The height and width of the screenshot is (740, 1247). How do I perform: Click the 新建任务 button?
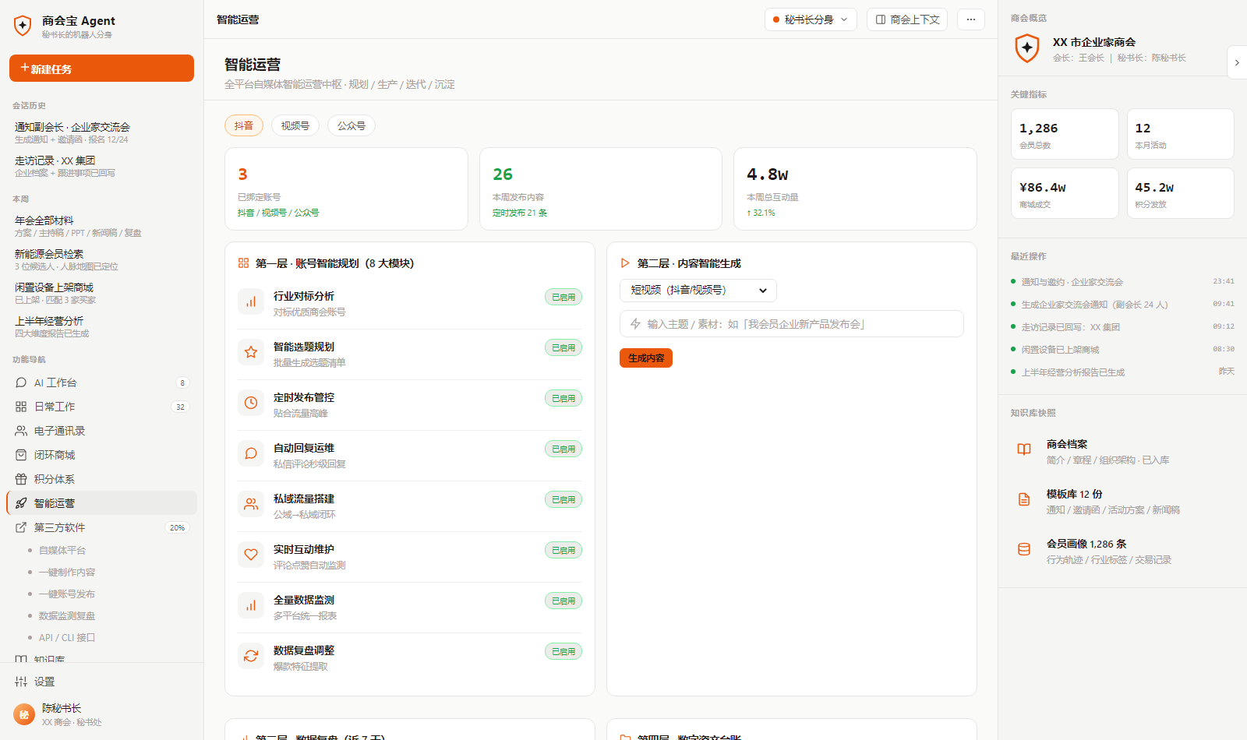coord(101,68)
